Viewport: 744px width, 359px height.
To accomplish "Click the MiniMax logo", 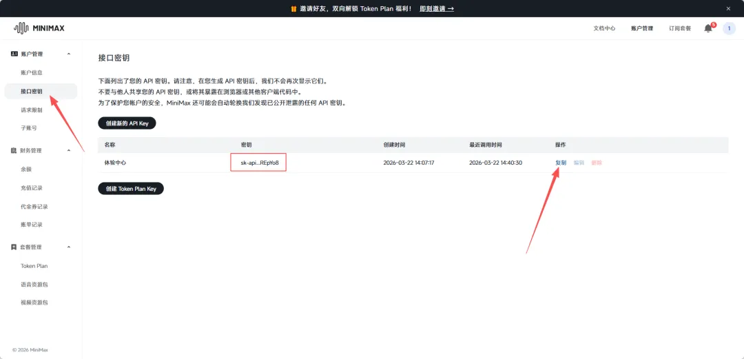I will [x=39, y=28].
